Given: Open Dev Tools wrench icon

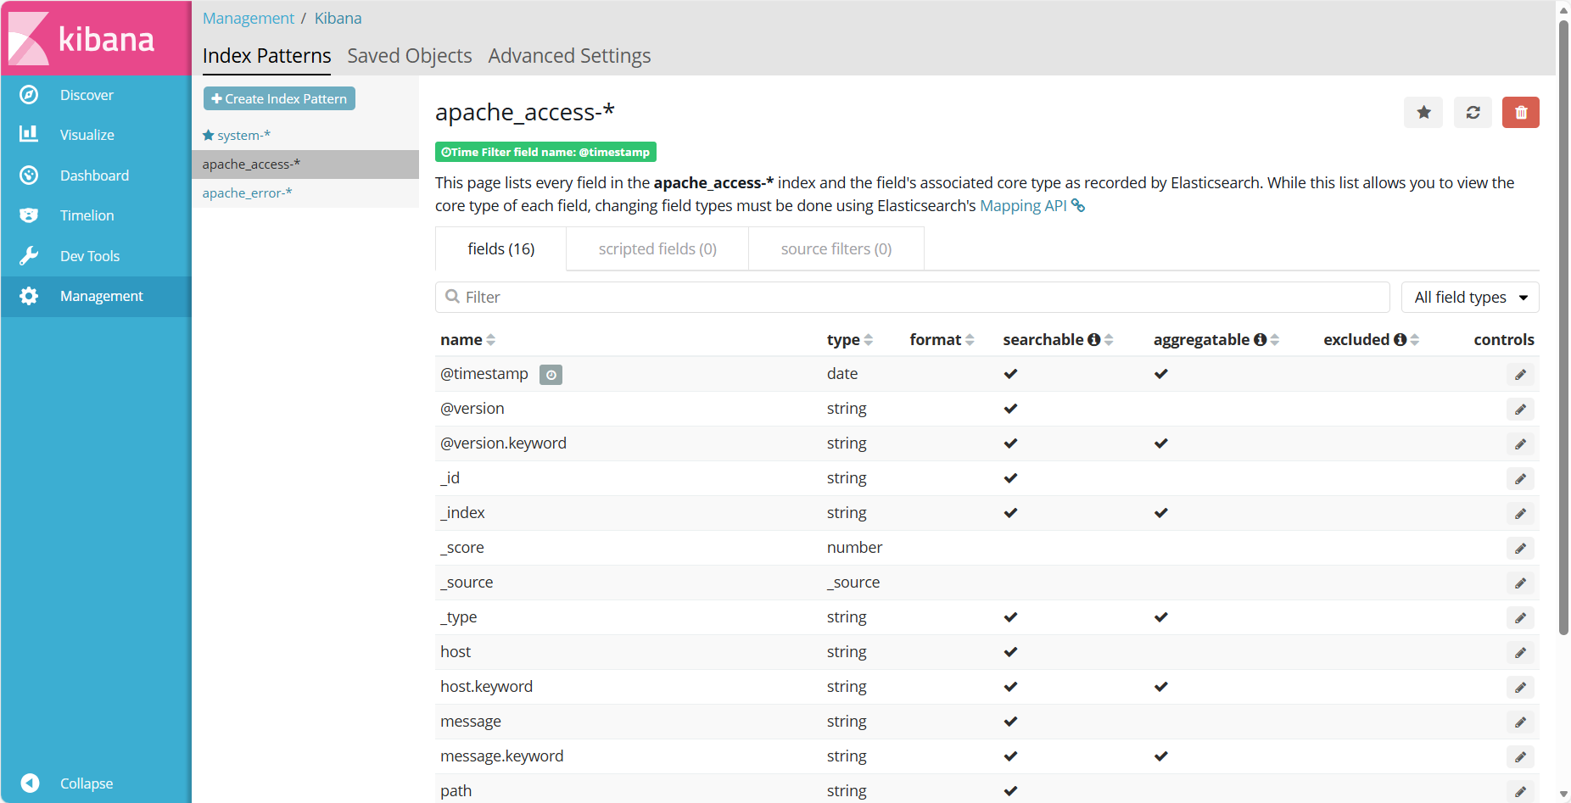Looking at the screenshot, I should click(x=29, y=256).
